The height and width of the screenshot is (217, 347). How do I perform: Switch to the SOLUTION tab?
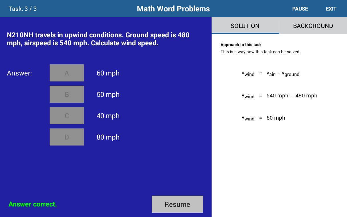point(245,26)
